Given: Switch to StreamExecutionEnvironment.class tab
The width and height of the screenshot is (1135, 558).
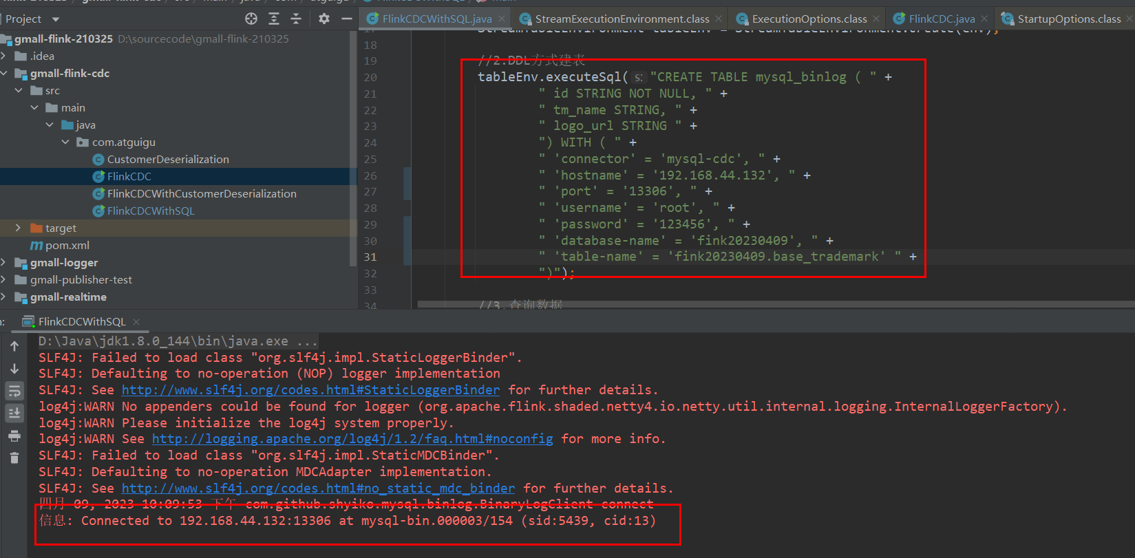Looking at the screenshot, I should coord(622,19).
